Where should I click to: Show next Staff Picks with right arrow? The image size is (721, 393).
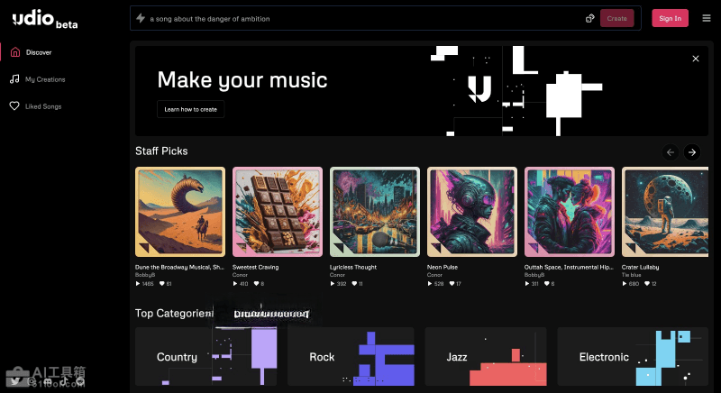click(x=691, y=152)
